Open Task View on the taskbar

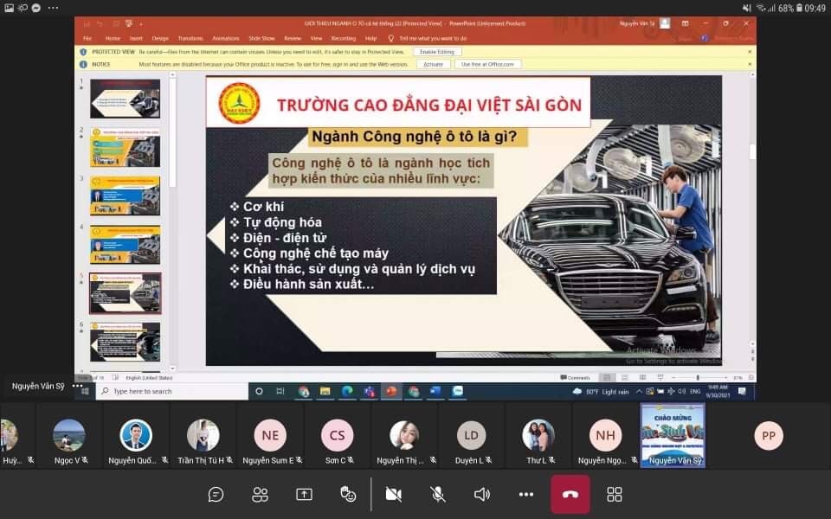280,391
